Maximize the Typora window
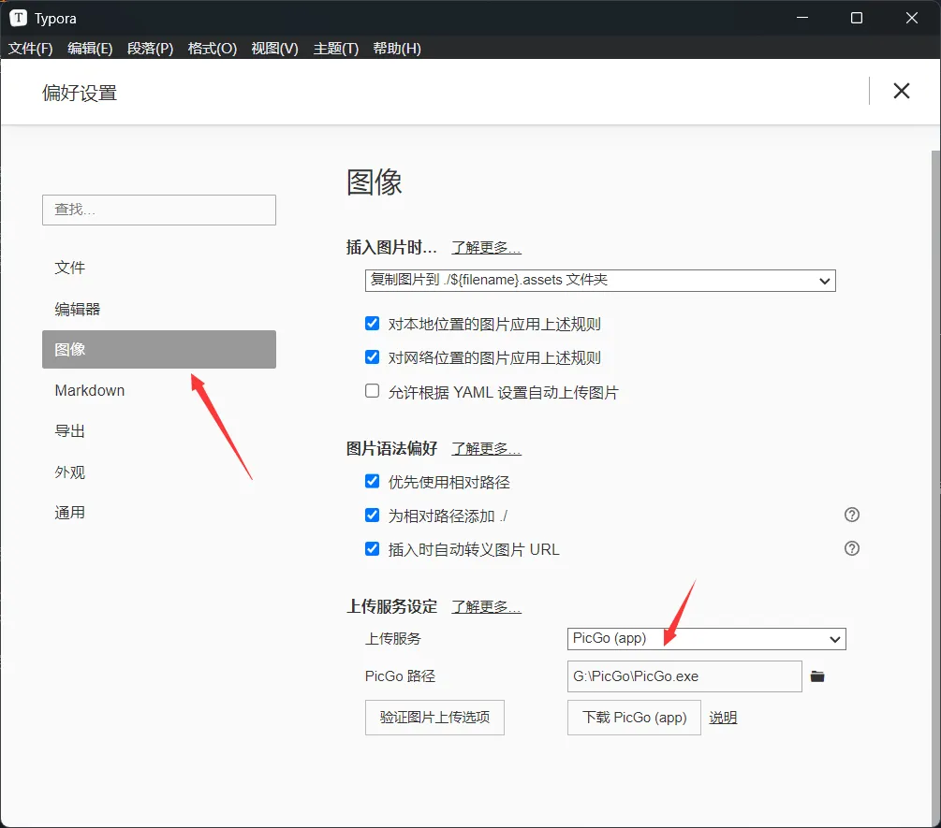 coord(857,18)
